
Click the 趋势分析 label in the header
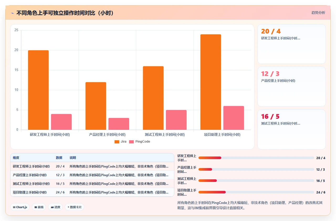tap(318, 13)
